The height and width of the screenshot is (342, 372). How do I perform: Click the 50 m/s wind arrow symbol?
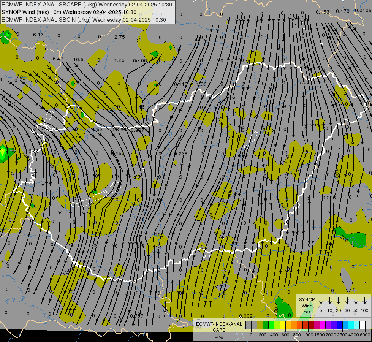[356, 300]
